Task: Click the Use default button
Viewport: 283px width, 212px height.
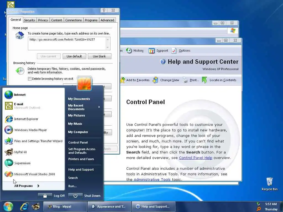Action: coord(74,56)
